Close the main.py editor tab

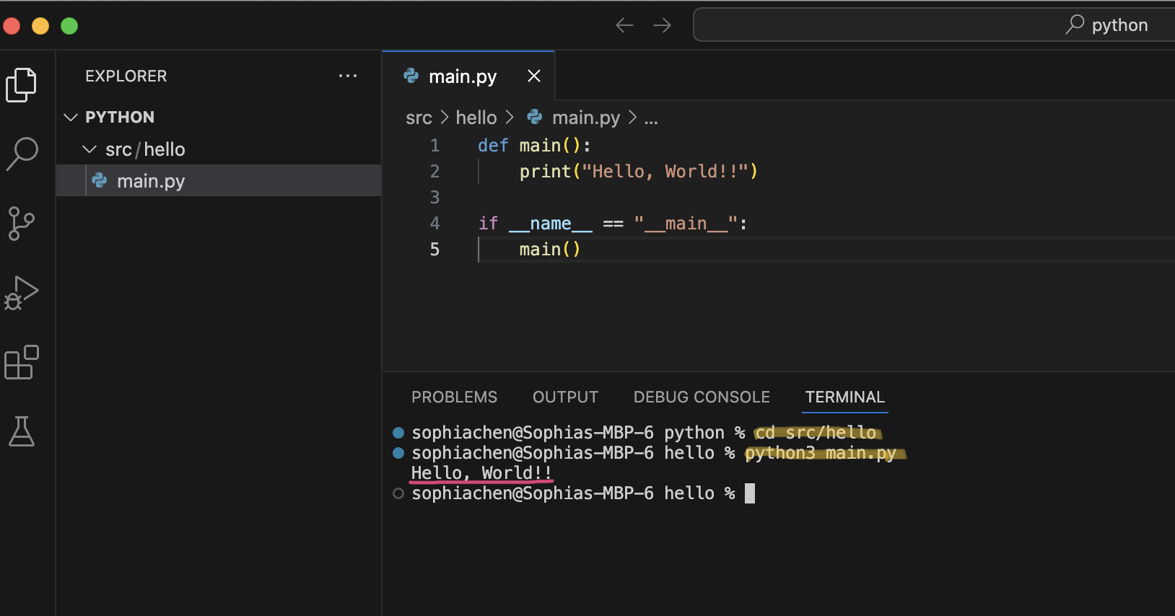[x=534, y=76]
